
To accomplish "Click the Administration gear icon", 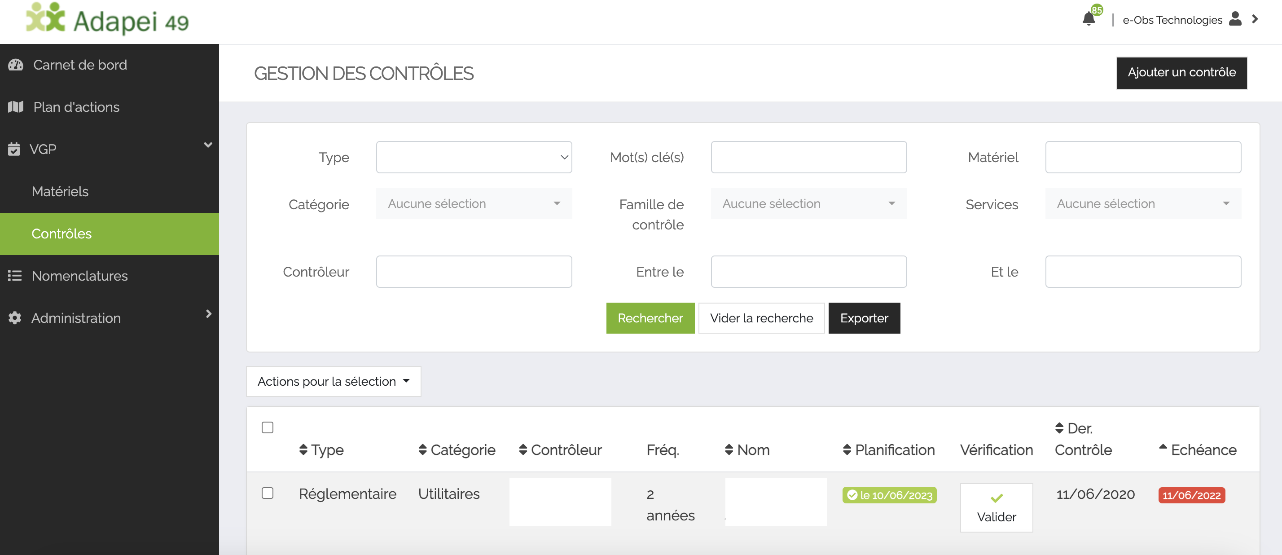I will coord(14,317).
